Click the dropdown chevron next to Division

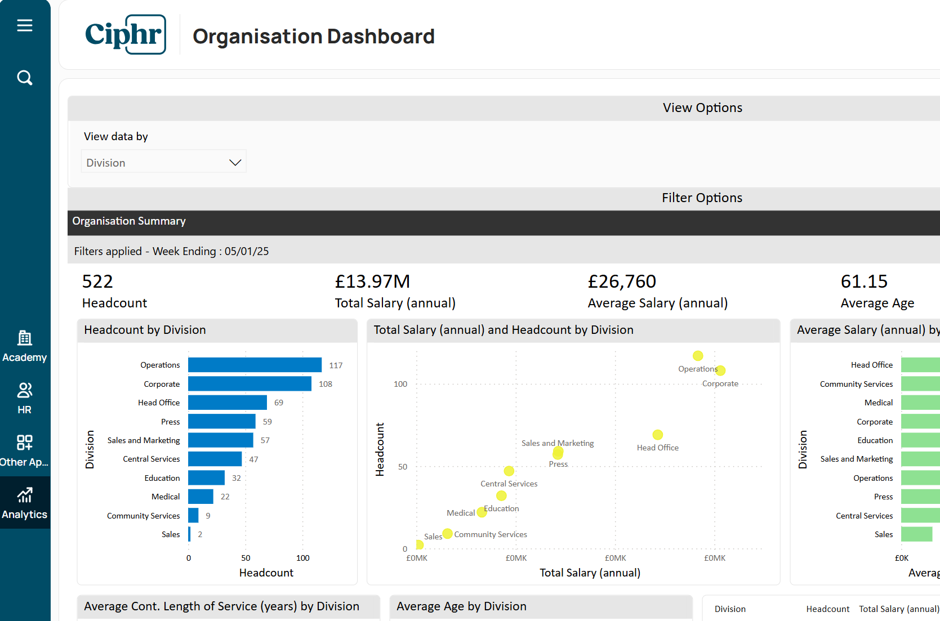tap(235, 163)
